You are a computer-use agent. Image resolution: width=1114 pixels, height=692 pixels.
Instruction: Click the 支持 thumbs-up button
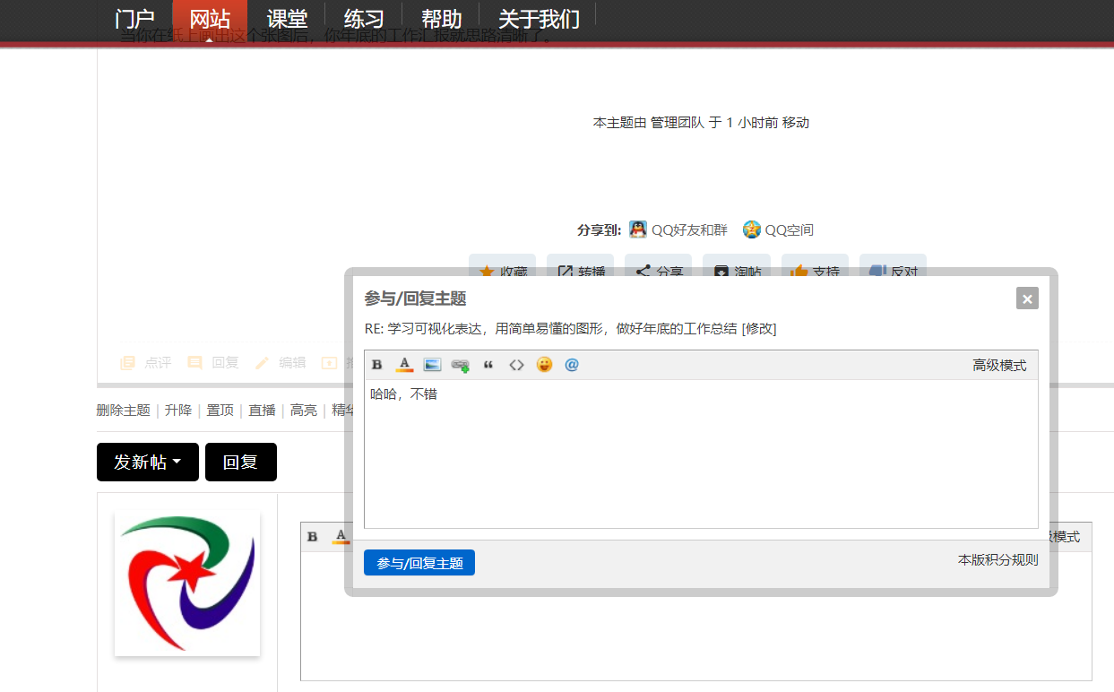click(x=814, y=272)
